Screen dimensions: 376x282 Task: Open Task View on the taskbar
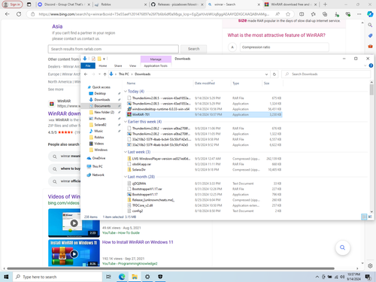click(108, 277)
